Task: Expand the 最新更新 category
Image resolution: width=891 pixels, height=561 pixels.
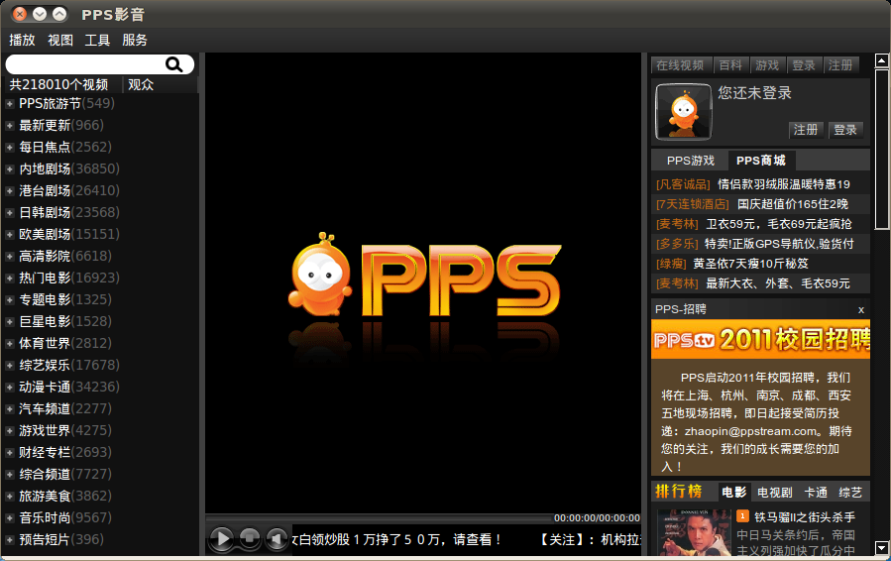Action: tap(10, 126)
